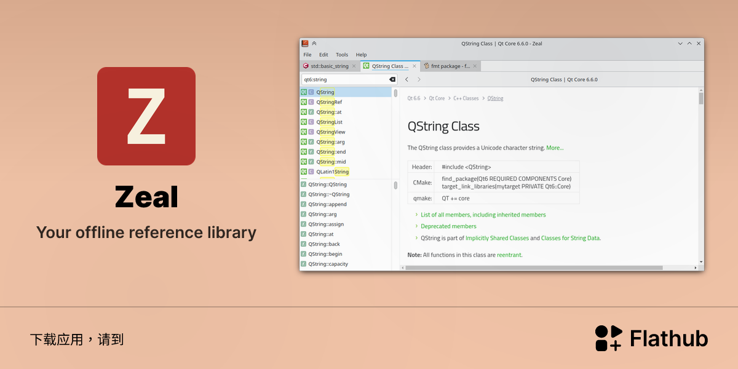
Task: Open QString::capacity in member list
Action: [328, 264]
